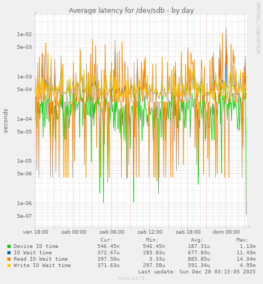Click the '5e-05' y-axis label
The height and width of the screenshot is (284, 263).
pos(24,132)
